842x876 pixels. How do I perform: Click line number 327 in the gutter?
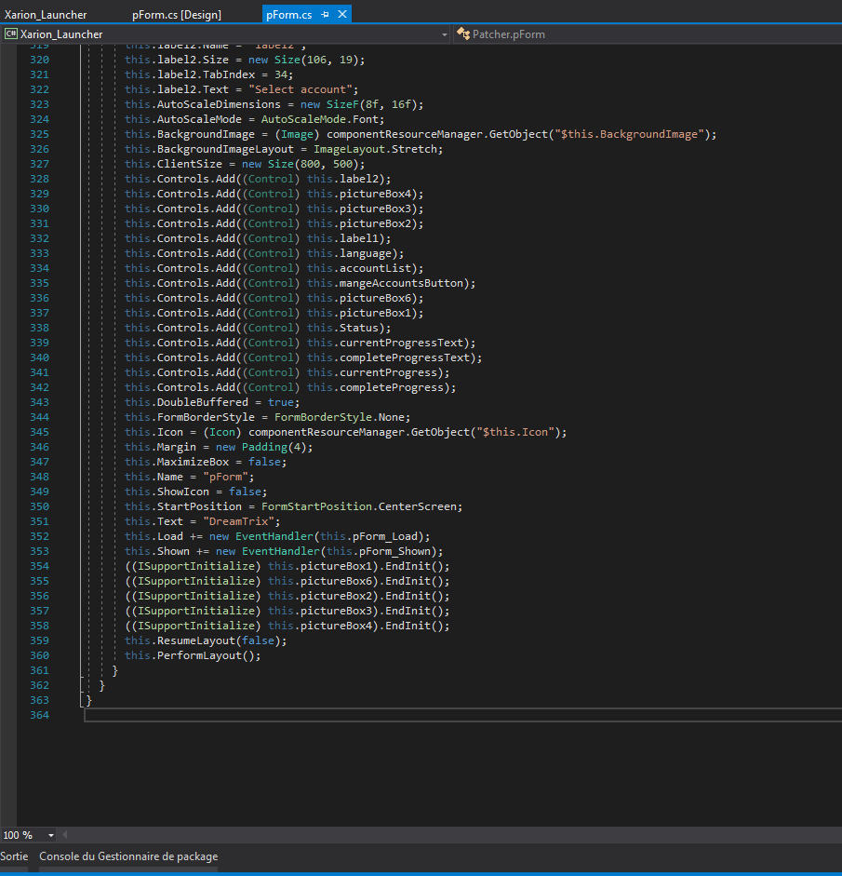pyautogui.click(x=39, y=164)
